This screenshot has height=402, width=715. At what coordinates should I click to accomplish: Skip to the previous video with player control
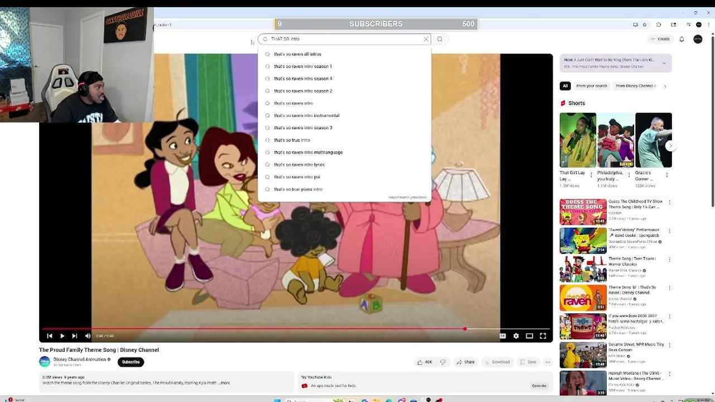[x=50, y=336]
